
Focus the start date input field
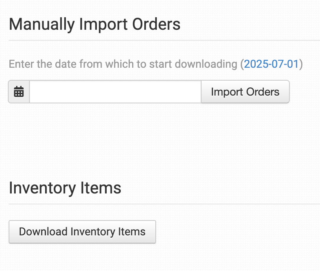click(x=115, y=92)
